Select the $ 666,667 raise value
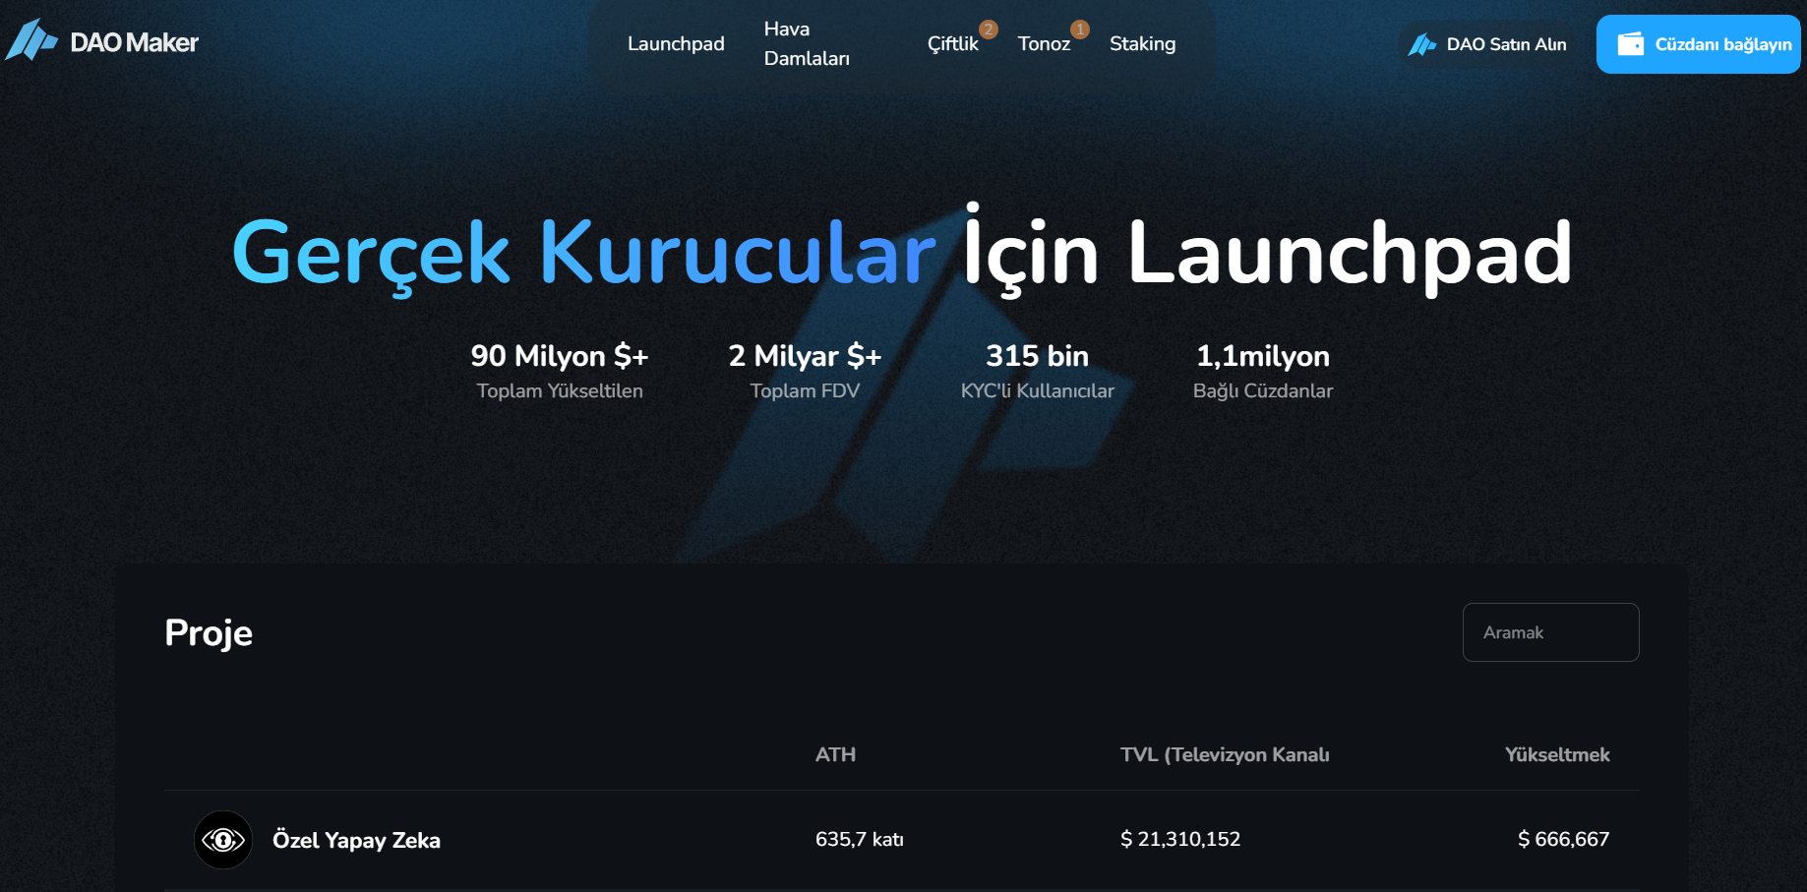Viewport: 1807px width, 892px height. pyautogui.click(x=1563, y=839)
